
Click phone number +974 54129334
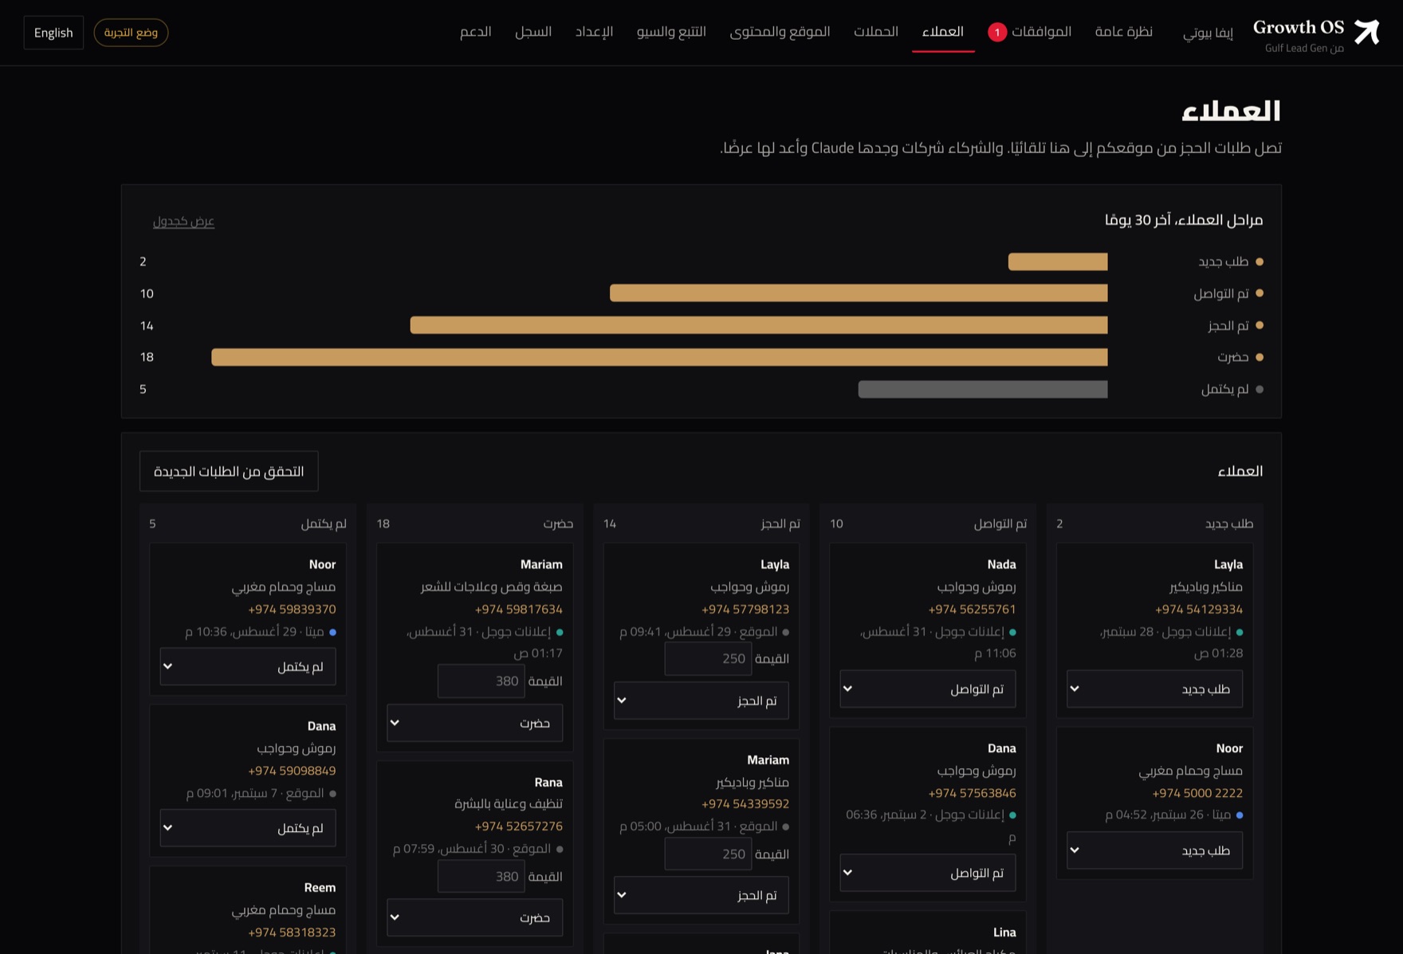(x=1199, y=609)
